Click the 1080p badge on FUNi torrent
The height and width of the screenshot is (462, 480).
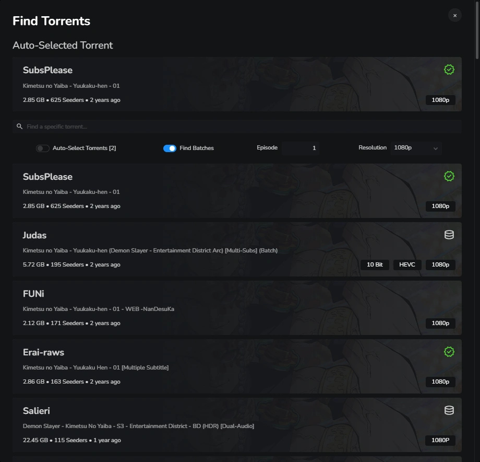coord(440,323)
